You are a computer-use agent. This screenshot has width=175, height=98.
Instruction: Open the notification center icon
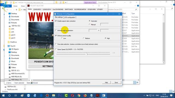click(171, 96)
